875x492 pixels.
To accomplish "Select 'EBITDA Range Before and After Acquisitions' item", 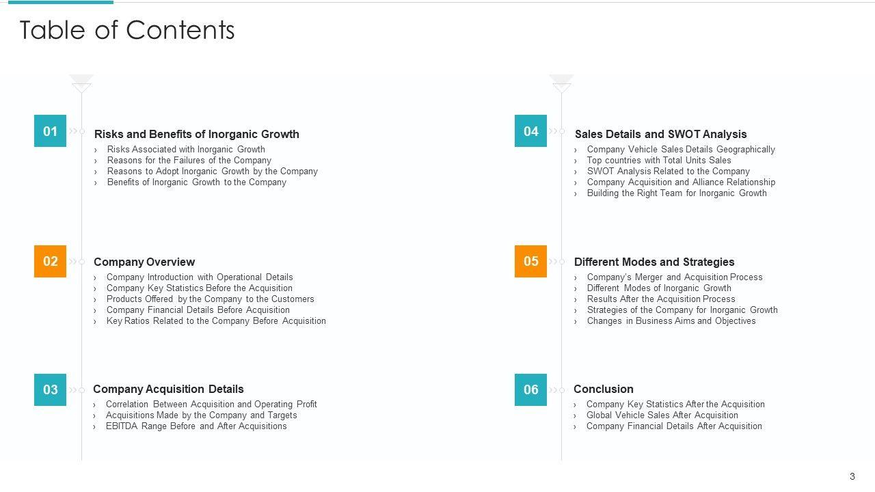I will pos(196,426).
